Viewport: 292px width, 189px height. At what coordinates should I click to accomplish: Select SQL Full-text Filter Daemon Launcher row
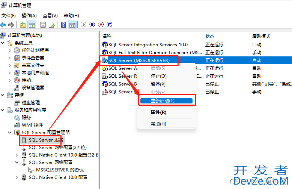pyautogui.click(x=155, y=53)
